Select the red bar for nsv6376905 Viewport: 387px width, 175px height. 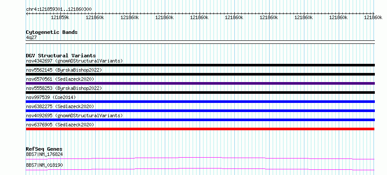[200, 129]
